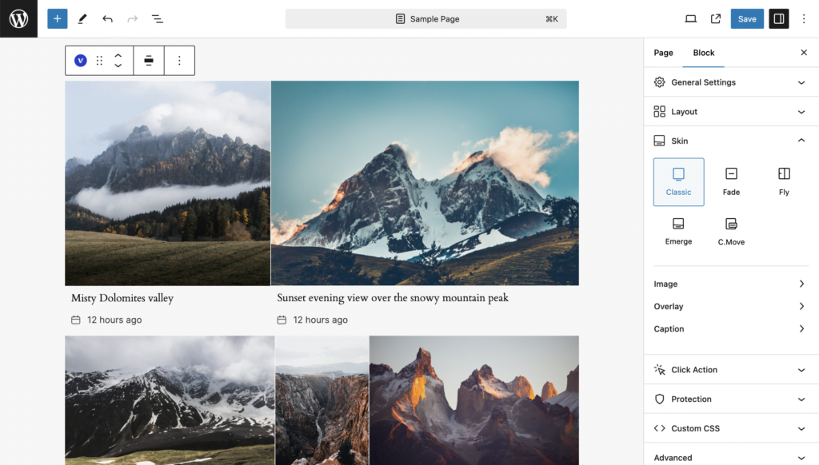Move block up arrow
Viewport: 819px width, 465px height.
click(118, 55)
